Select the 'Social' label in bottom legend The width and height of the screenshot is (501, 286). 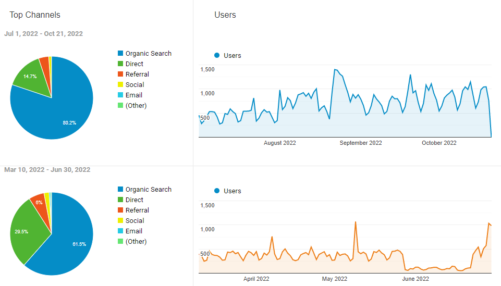pos(135,220)
